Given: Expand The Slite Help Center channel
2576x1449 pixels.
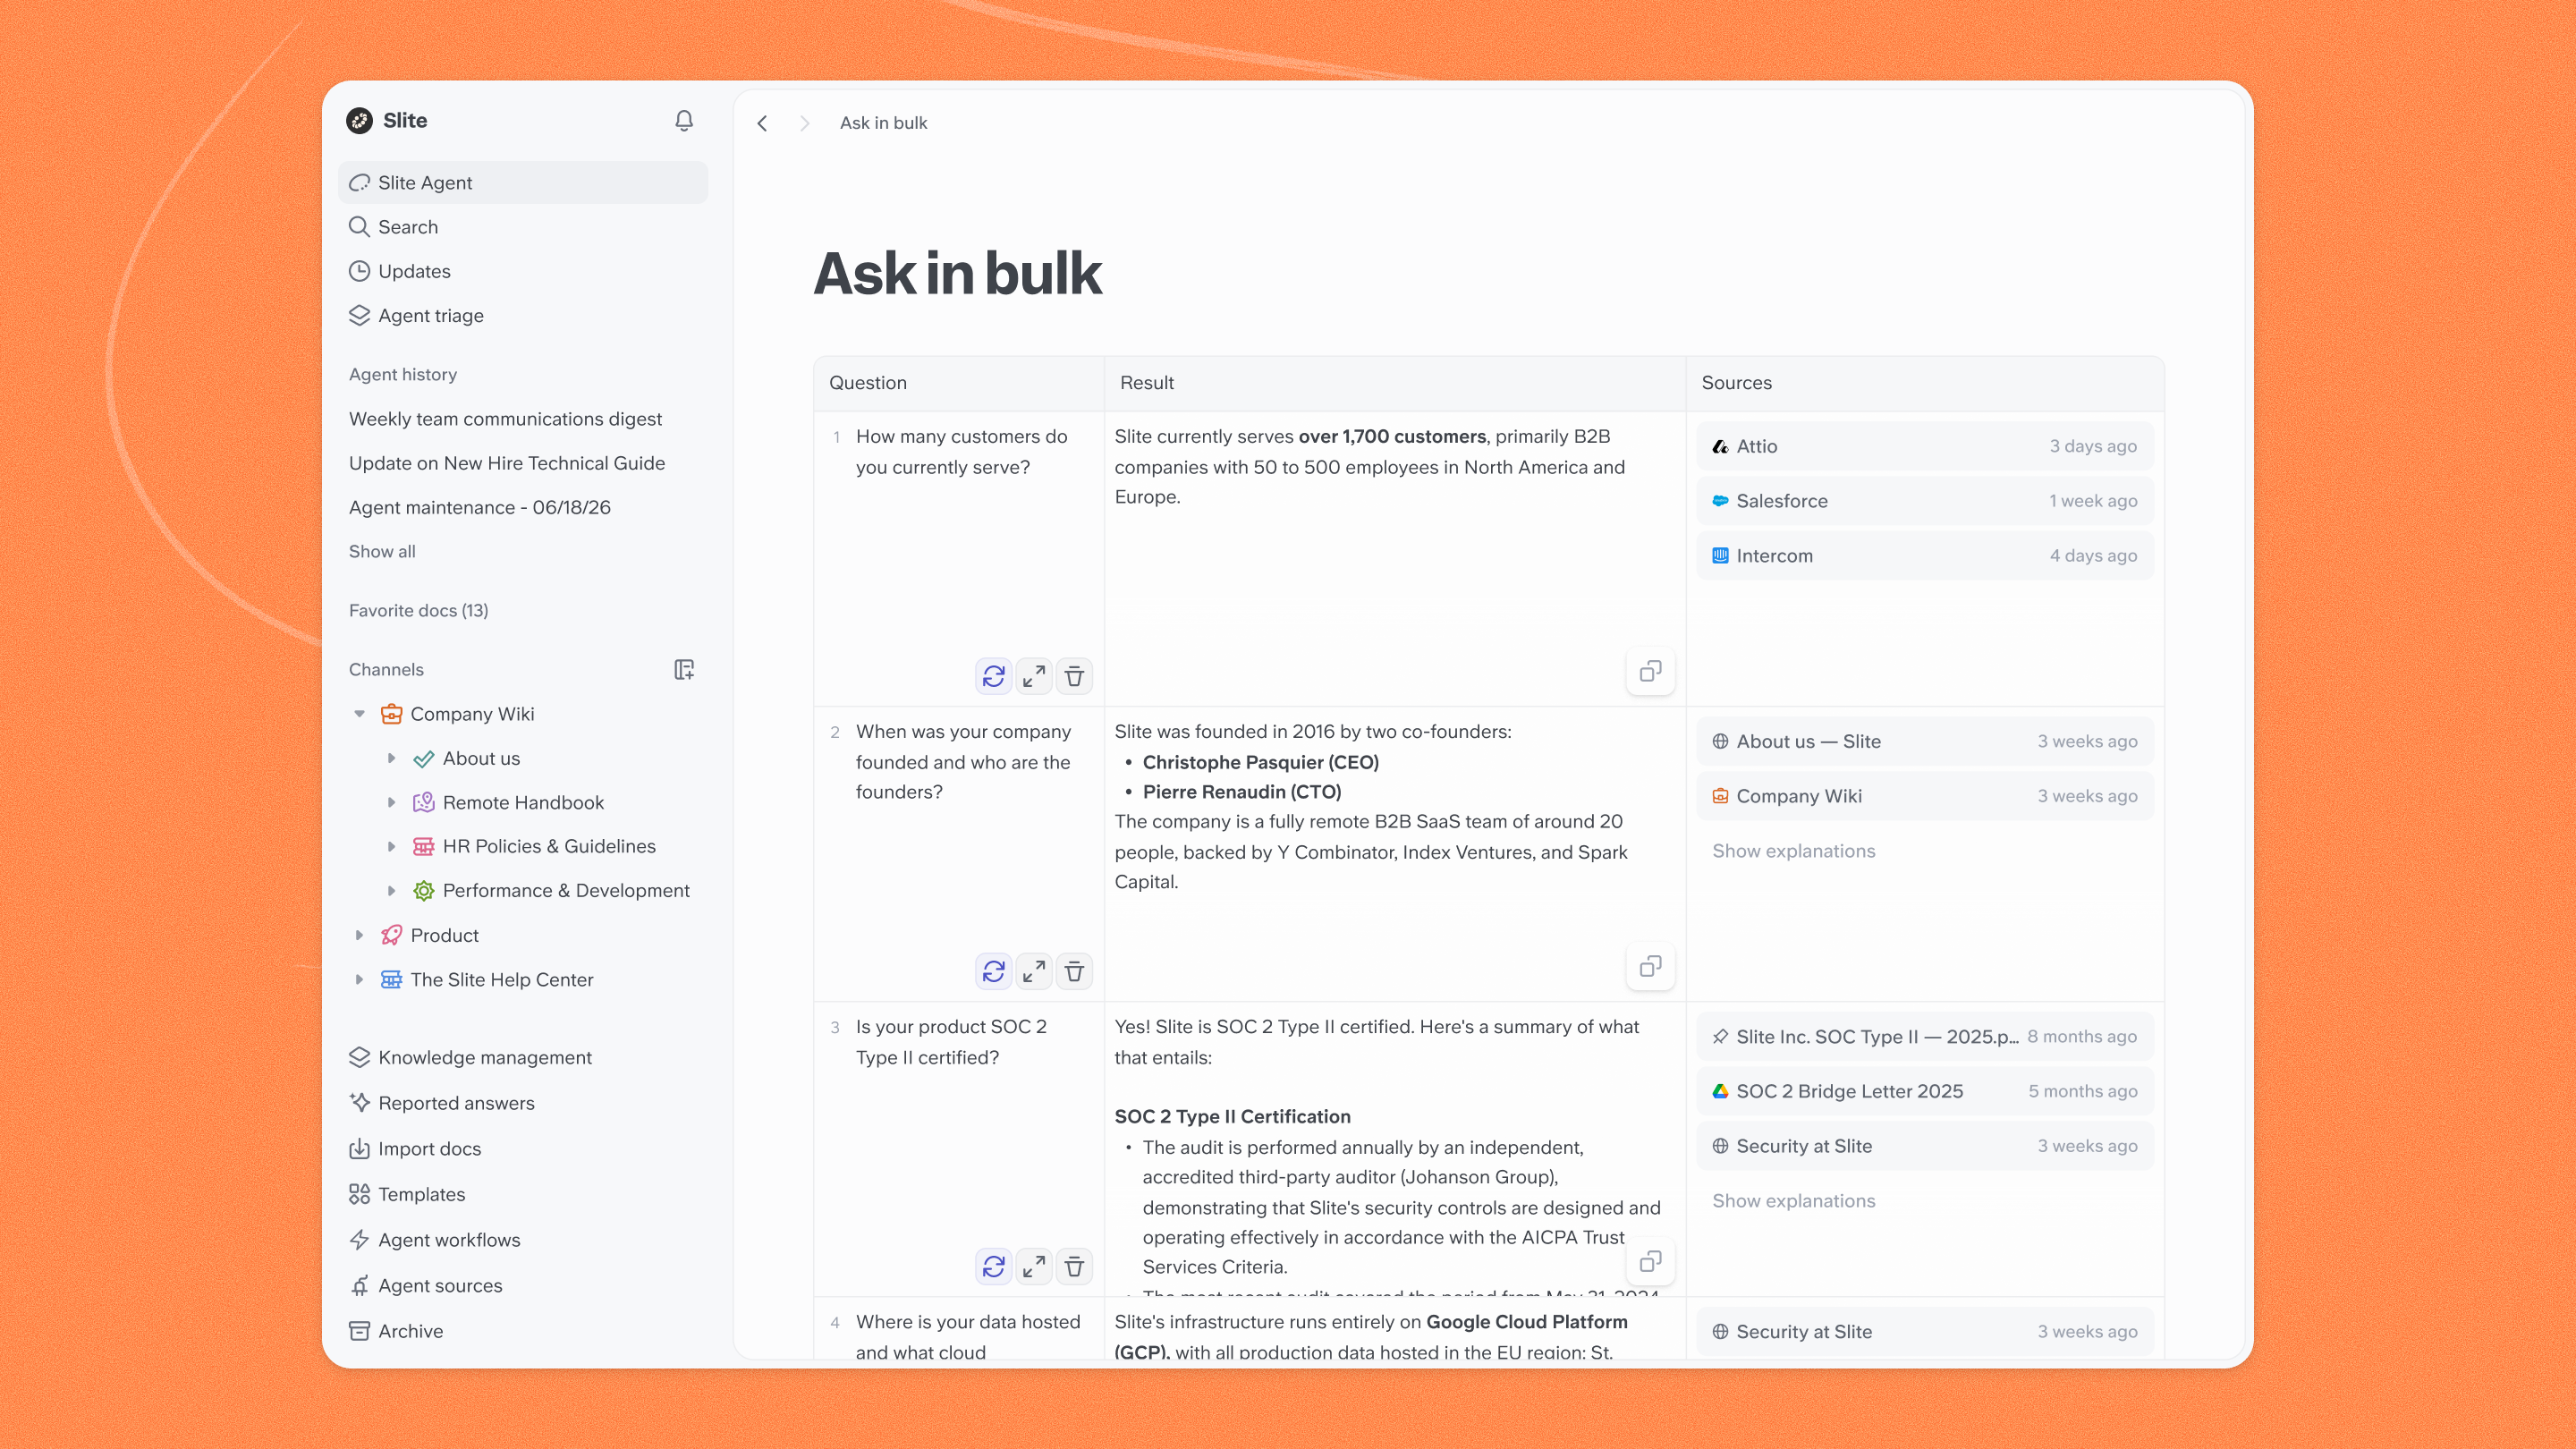Looking at the screenshot, I should (x=359, y=979).
